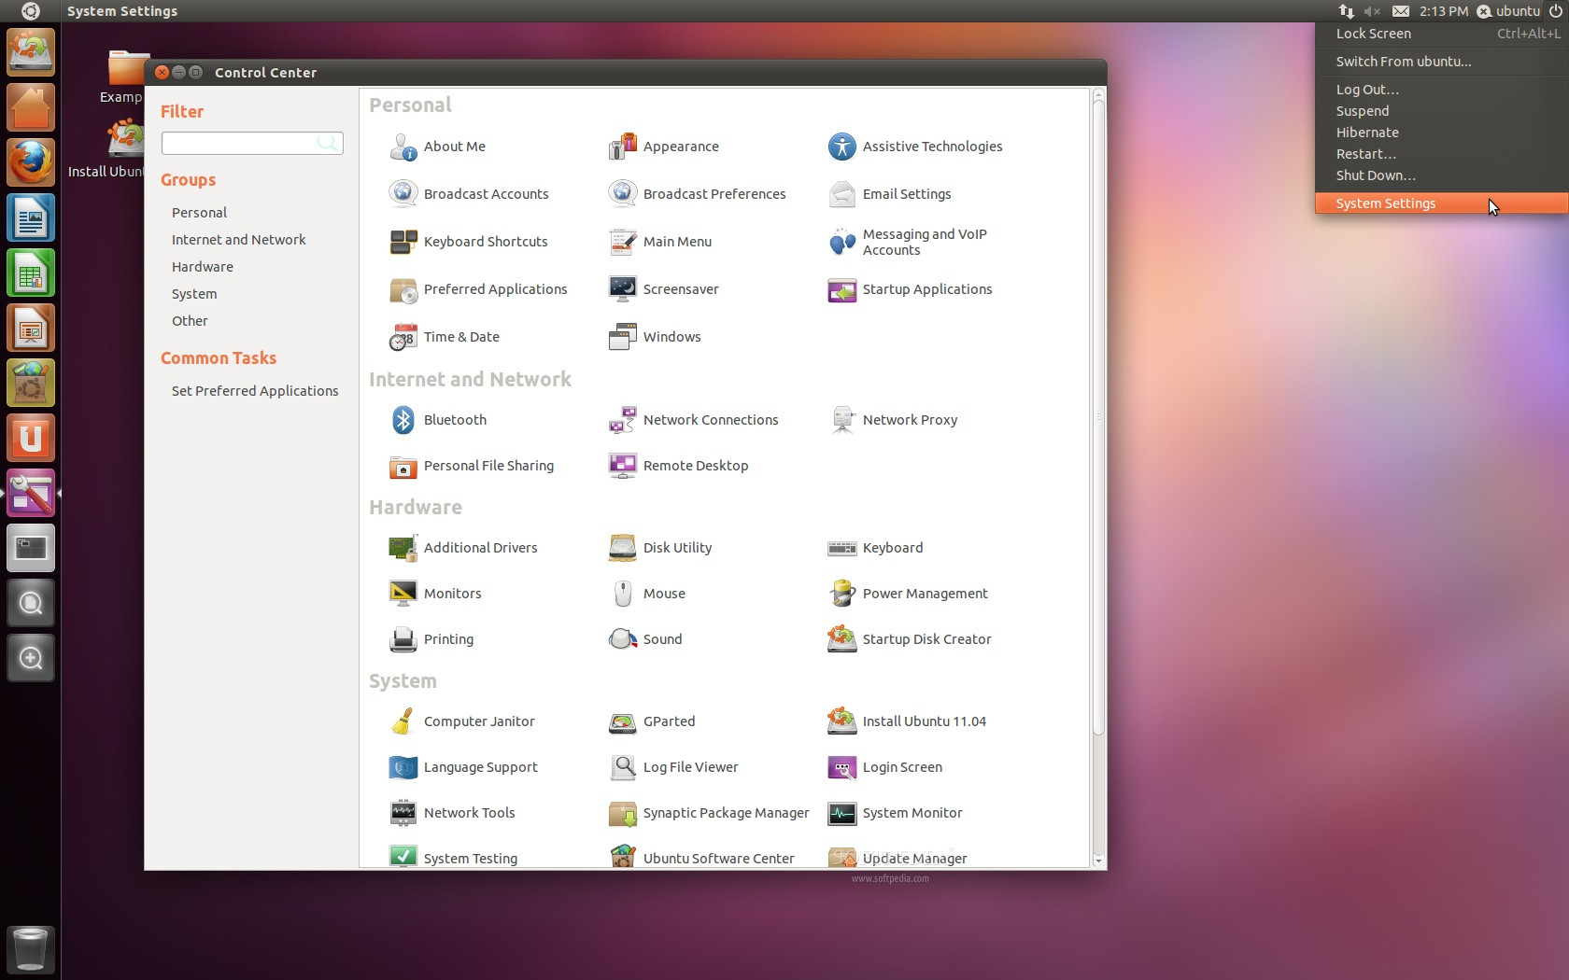Click the Control Center vertical scrollbar

click(x=1098, y=415)
